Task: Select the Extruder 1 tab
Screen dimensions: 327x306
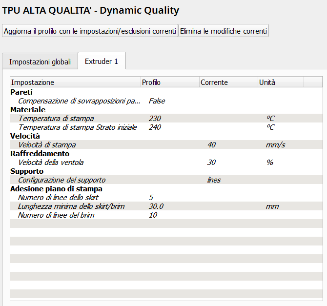Action: click(x=102, y=61)
